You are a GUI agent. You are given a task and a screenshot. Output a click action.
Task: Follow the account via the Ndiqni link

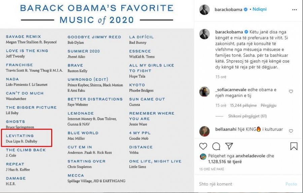click(260, 9)
